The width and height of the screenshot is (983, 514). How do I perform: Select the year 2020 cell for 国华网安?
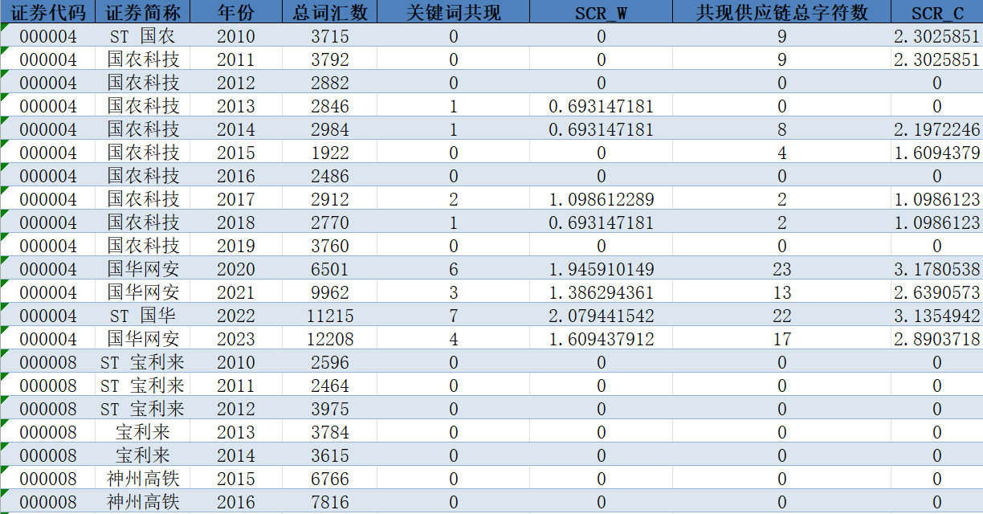tap(236, 269)
